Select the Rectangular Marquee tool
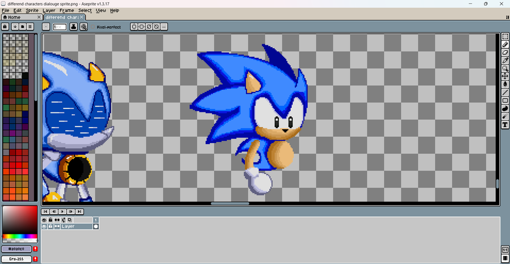This screenshot has height=264, width=510. click(505, 36)
